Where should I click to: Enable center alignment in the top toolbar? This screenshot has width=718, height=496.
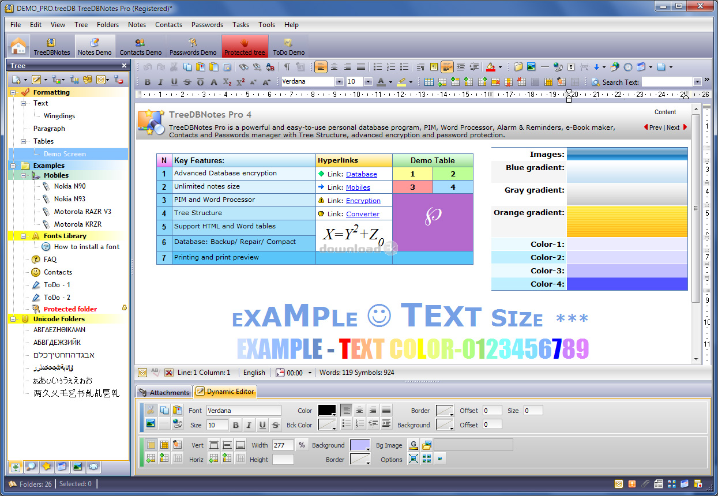click(334, 67)
